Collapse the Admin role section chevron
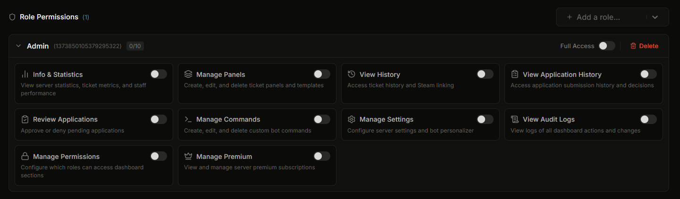The height and width of the screenshot is (199, 680). click(x=18, y=46)
